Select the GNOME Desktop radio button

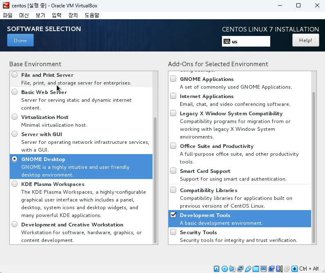click(14, 159)
